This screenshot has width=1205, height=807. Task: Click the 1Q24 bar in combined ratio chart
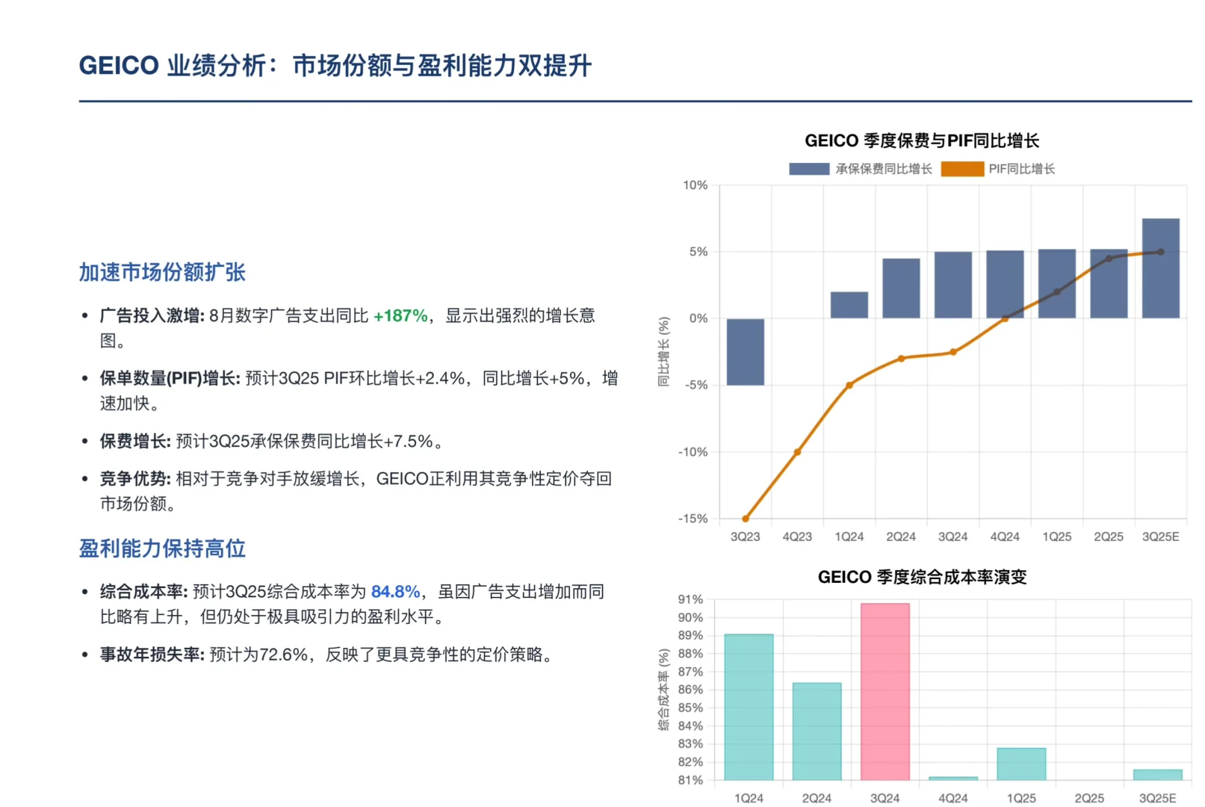[x=749, y=708]
